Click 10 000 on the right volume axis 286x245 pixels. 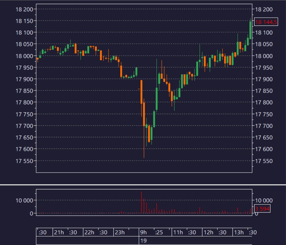pos(263,200)
